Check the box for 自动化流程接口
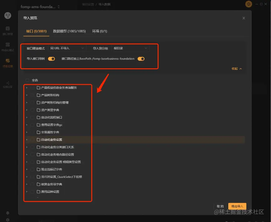This screenshot has width=271, height=222. [32, 117]
